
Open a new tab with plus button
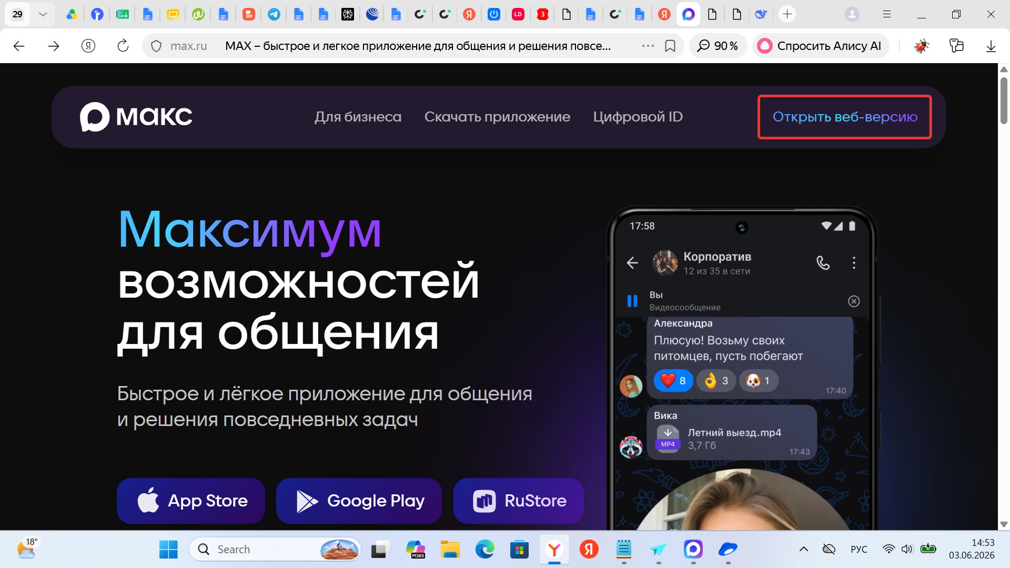787,14
